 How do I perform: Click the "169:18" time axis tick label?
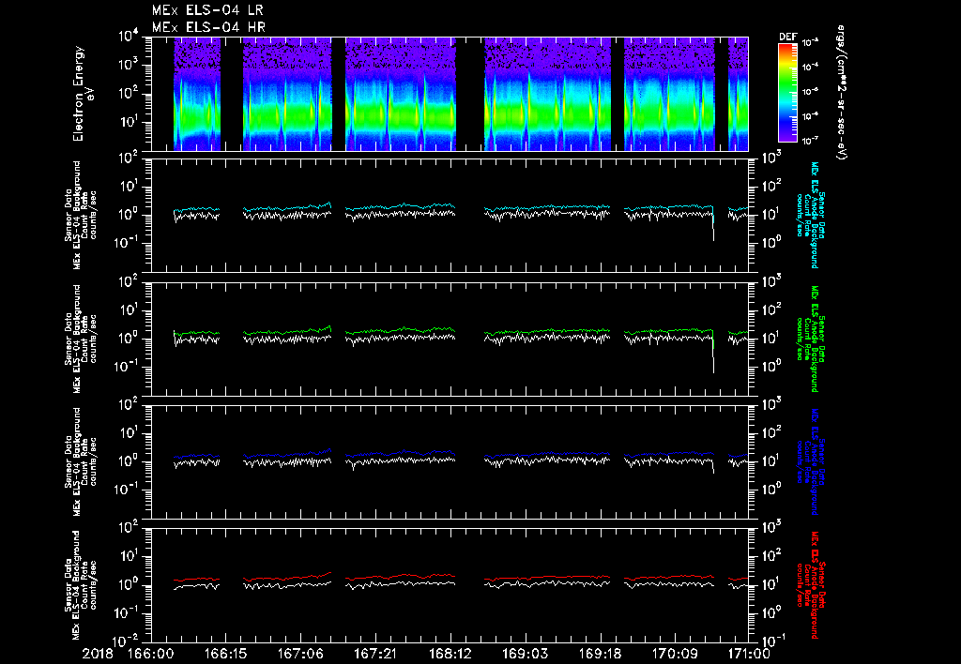(600, 655)
